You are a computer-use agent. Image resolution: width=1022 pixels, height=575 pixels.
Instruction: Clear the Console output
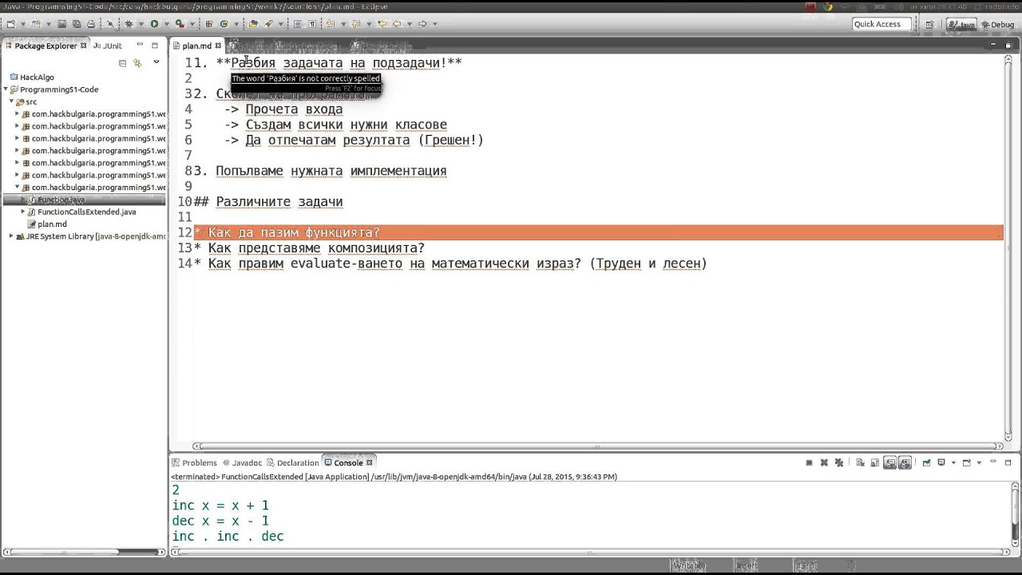(860, 462)
